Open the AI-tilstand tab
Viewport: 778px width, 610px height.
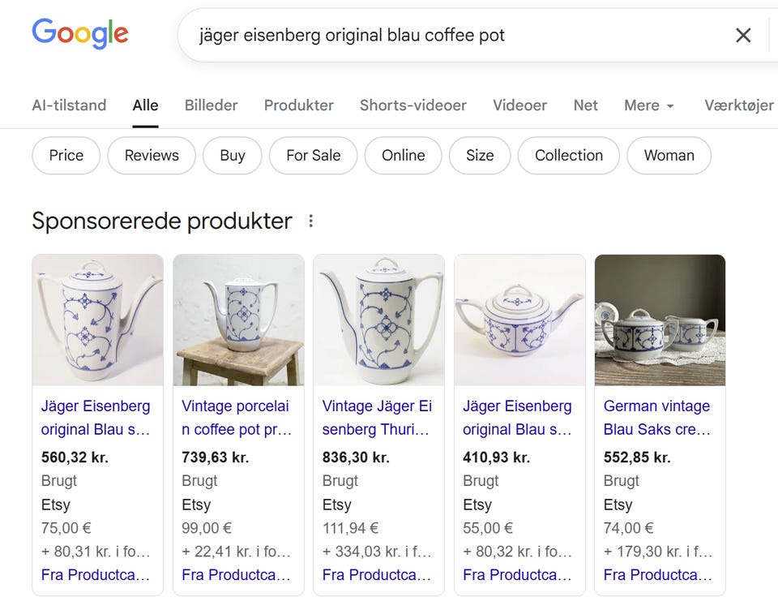click(69, 105)
